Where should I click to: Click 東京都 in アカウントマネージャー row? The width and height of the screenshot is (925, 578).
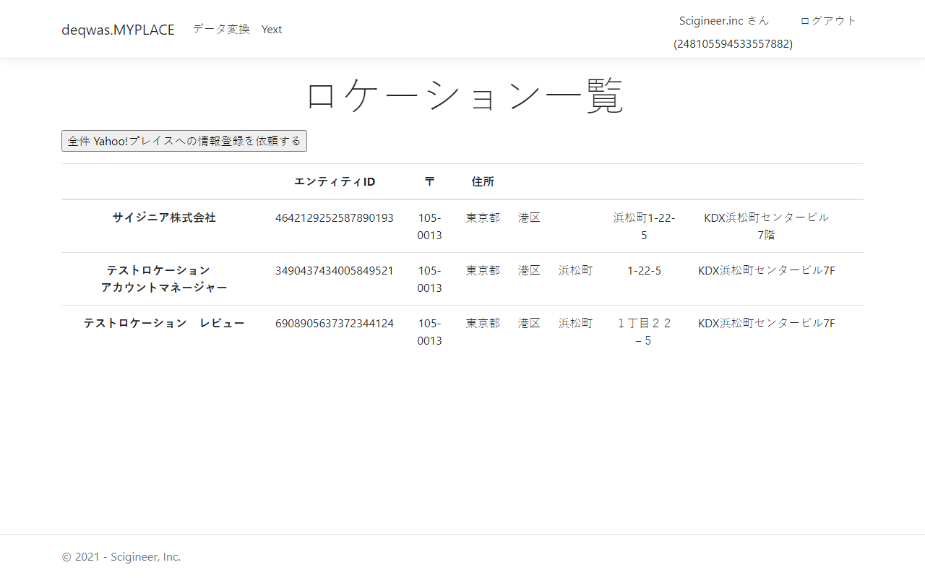point(483,270)
